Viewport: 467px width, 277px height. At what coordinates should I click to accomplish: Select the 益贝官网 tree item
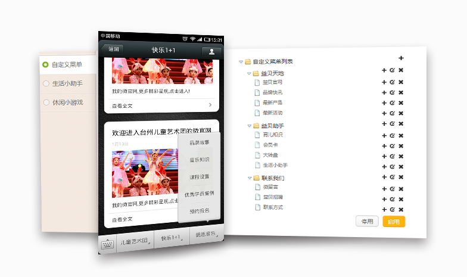272,82
